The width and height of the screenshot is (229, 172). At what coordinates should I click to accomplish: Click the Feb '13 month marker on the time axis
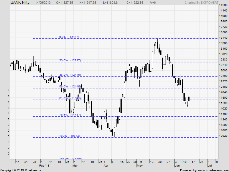tap(44, 166)
